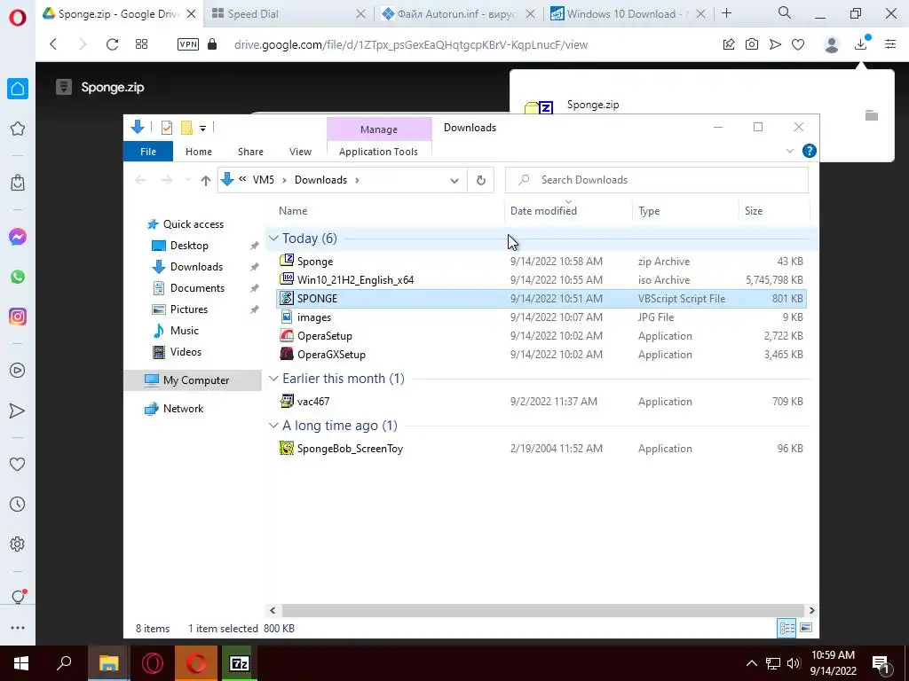Screen dimensions: 909x681
Task: Open Documents in navigation pane
Action: click(x=197, y=288)
